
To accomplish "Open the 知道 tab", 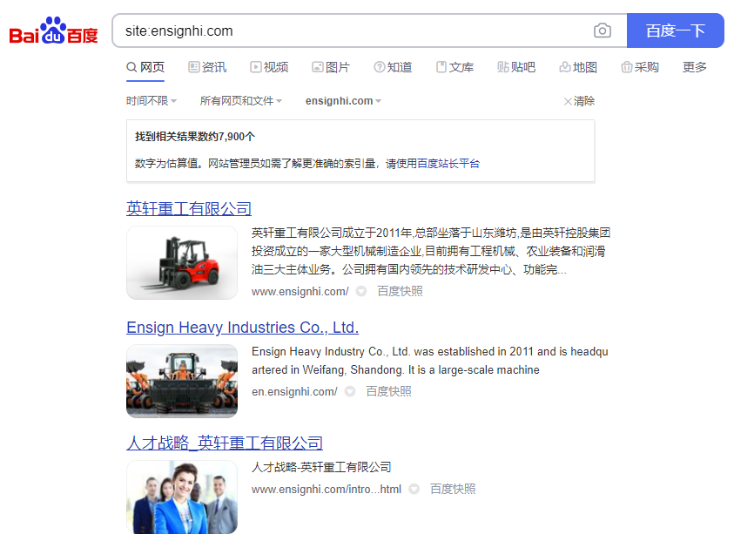I will (x=393, y=67).
